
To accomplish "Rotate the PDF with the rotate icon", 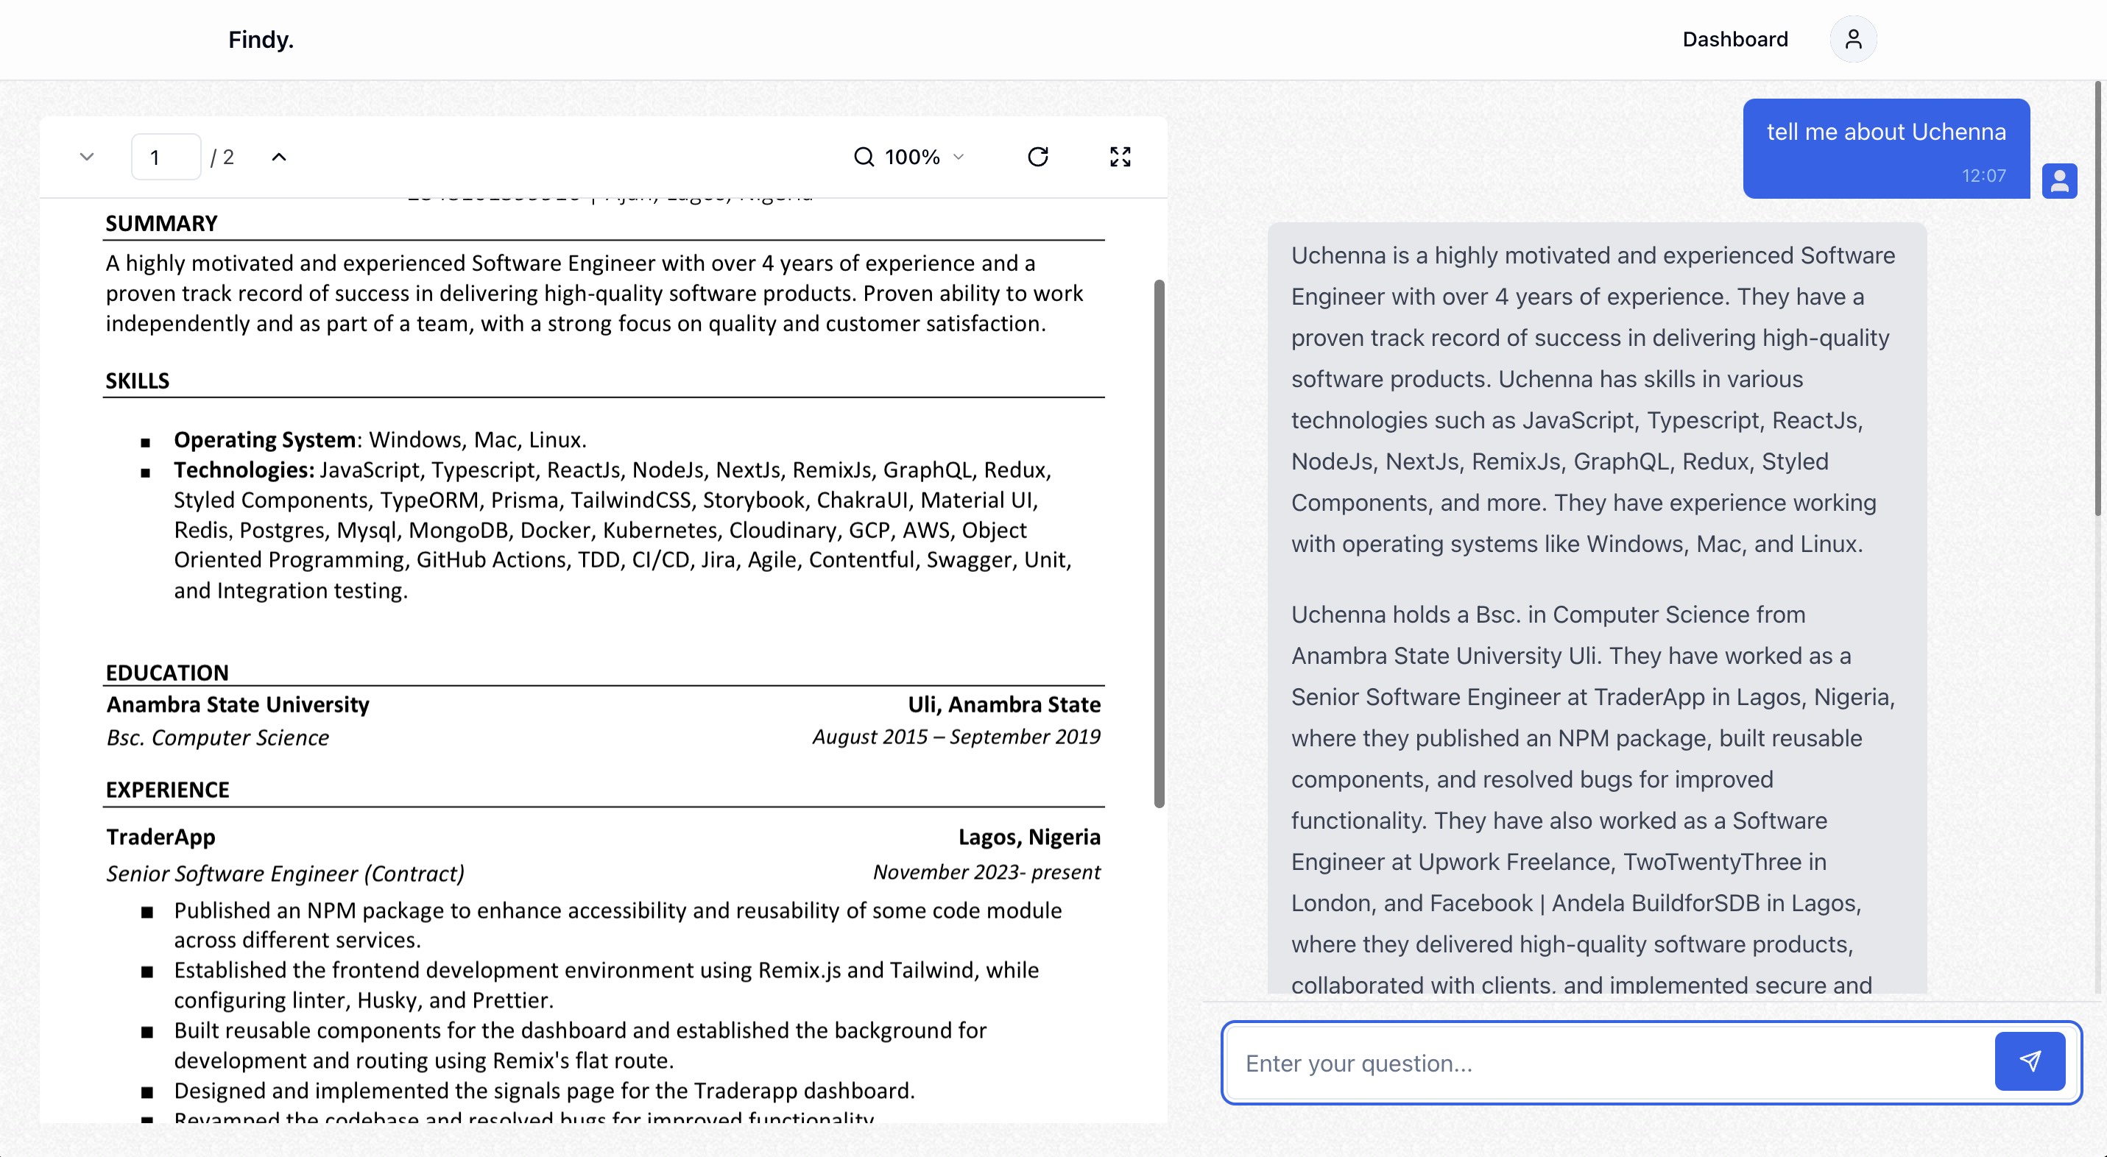I will [x=1038, y=156].
